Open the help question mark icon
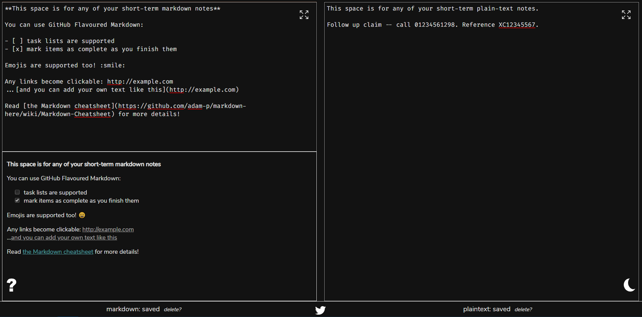 point(12,285)
